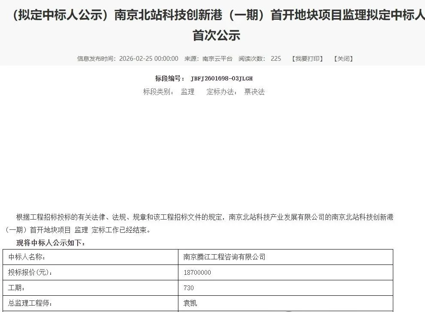Click section number JBFJ2601698-03JLGH

pos(221,79)
